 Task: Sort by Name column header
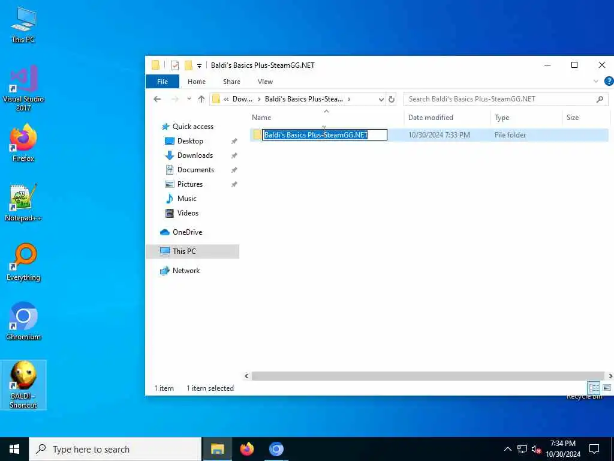(327, 118)
